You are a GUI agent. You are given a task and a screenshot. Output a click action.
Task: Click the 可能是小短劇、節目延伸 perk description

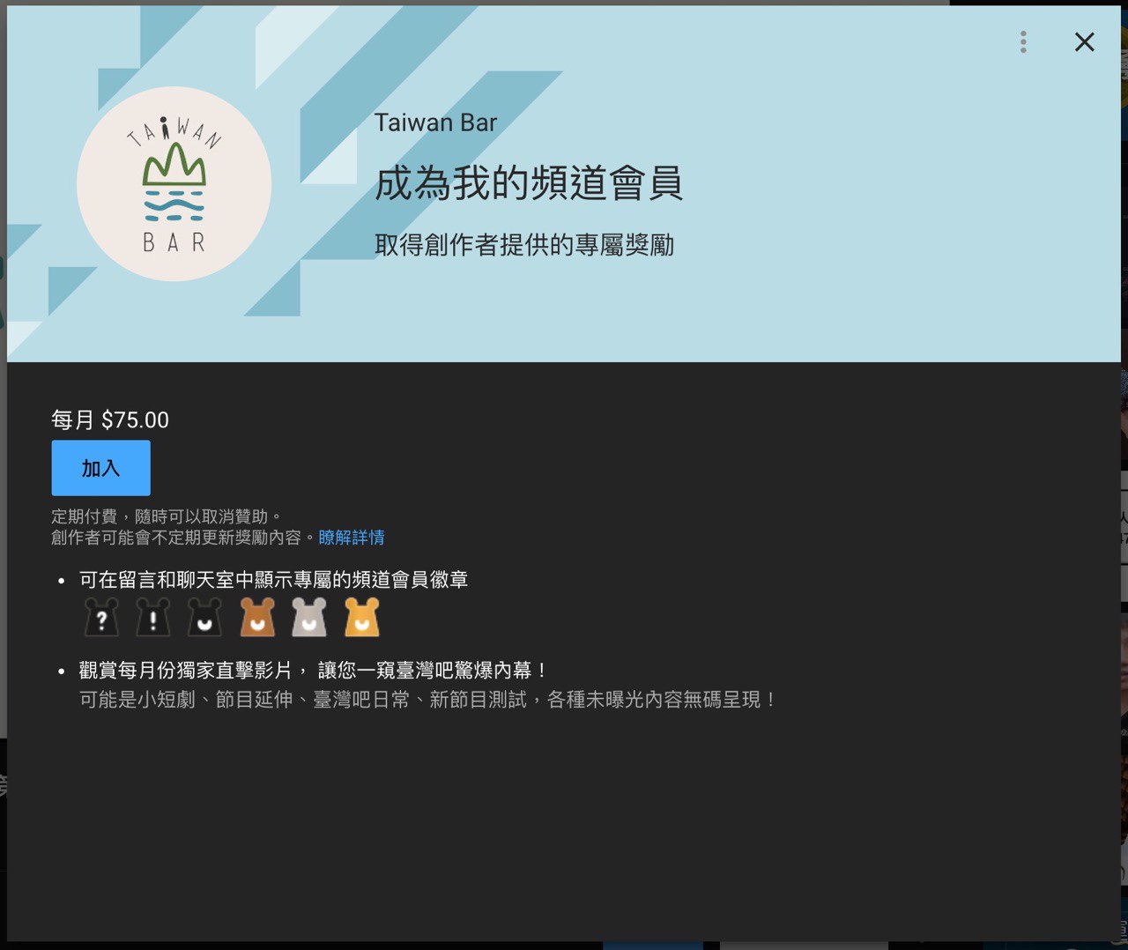[427, 700]
